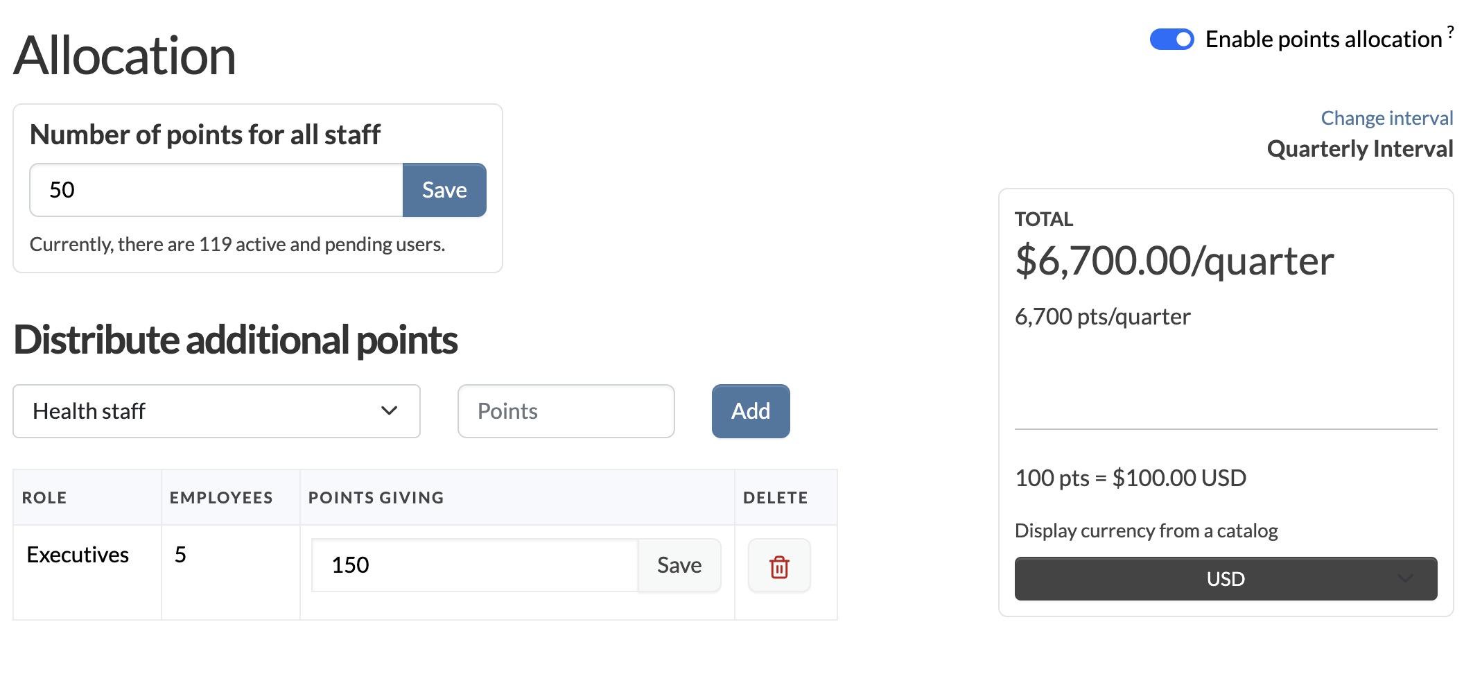
Task: Select the Executives role cell
Action: click(76, 554)
